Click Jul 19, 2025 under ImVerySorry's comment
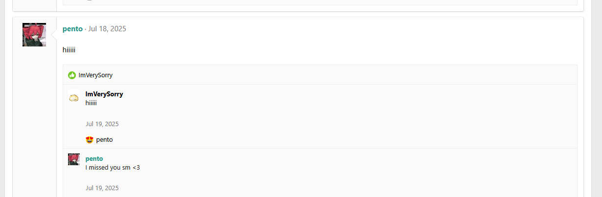The width and height of the screenshot is (602, 197). tap(102, 124)
